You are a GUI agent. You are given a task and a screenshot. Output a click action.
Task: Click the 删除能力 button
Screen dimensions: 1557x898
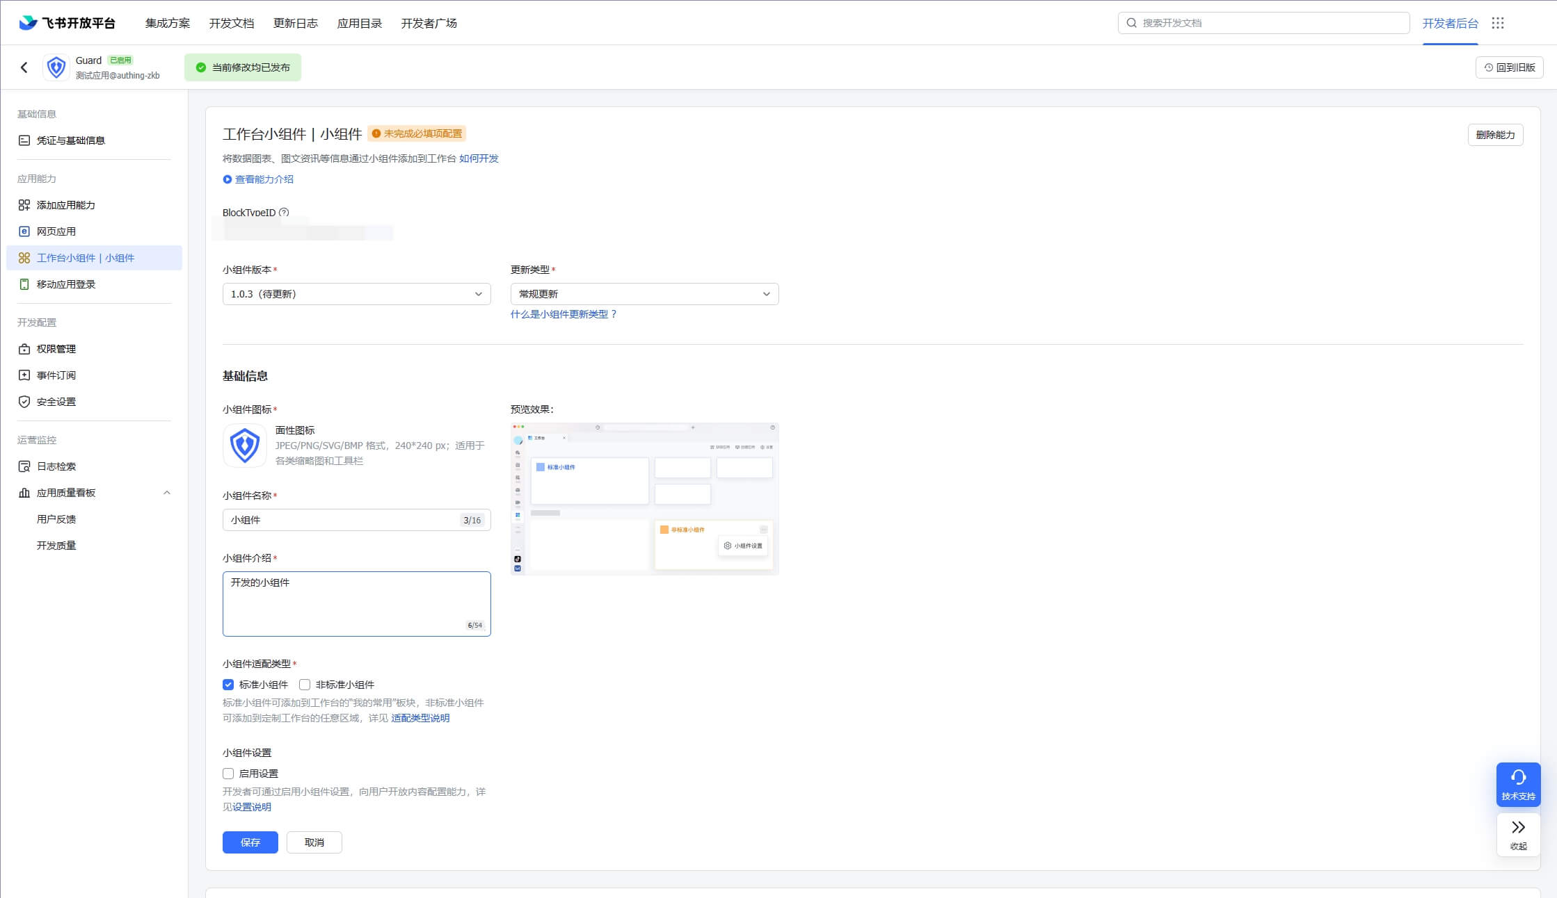click(x=1495, y=135)
